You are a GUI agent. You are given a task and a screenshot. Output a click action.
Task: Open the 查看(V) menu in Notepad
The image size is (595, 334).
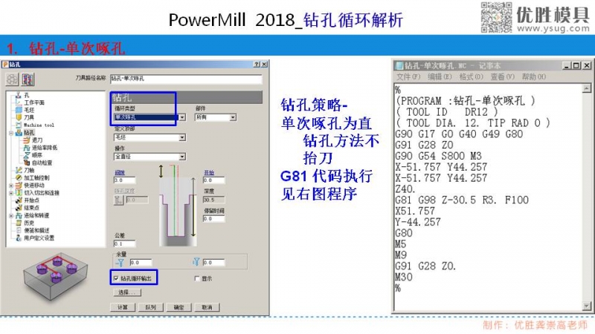pyautogui.click(x=503, y=77)
